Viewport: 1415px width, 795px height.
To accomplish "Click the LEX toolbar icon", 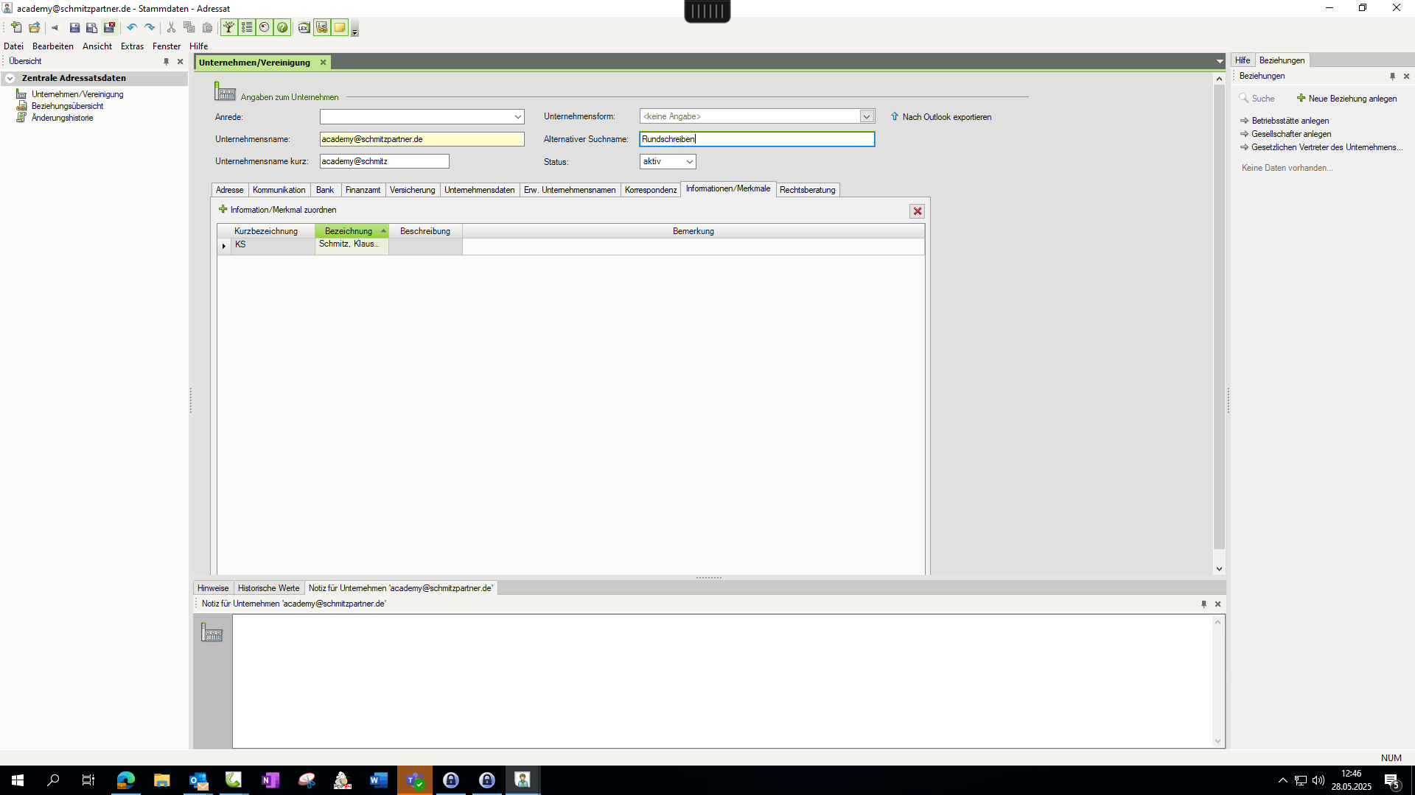I will pos(304,28).
